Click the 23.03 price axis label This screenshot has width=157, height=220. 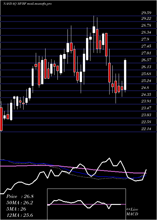[146, 115]
